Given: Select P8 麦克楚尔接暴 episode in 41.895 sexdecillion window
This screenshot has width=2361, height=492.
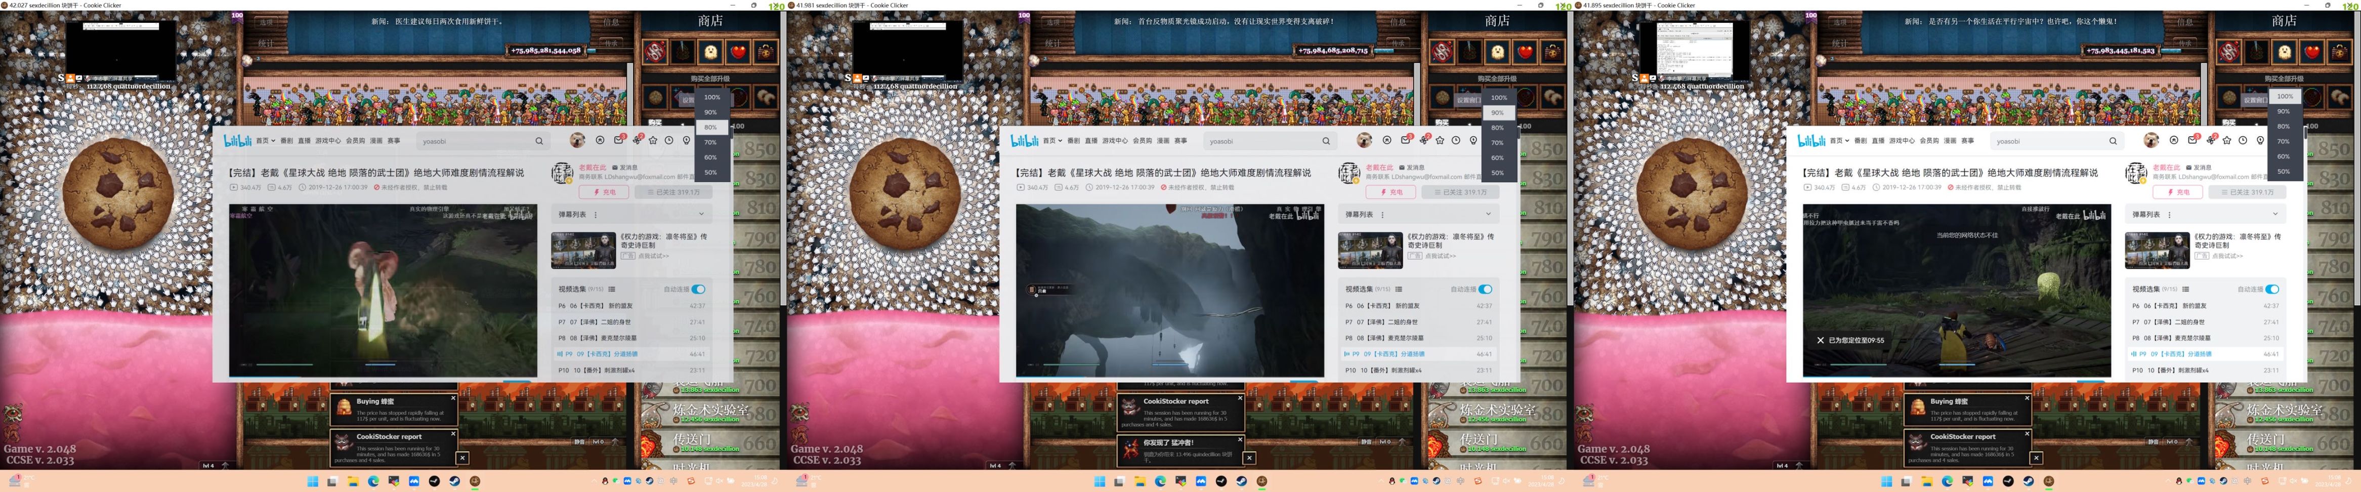Looking at the screenshot, I should pyautogui.click(x=2205, y=338).
